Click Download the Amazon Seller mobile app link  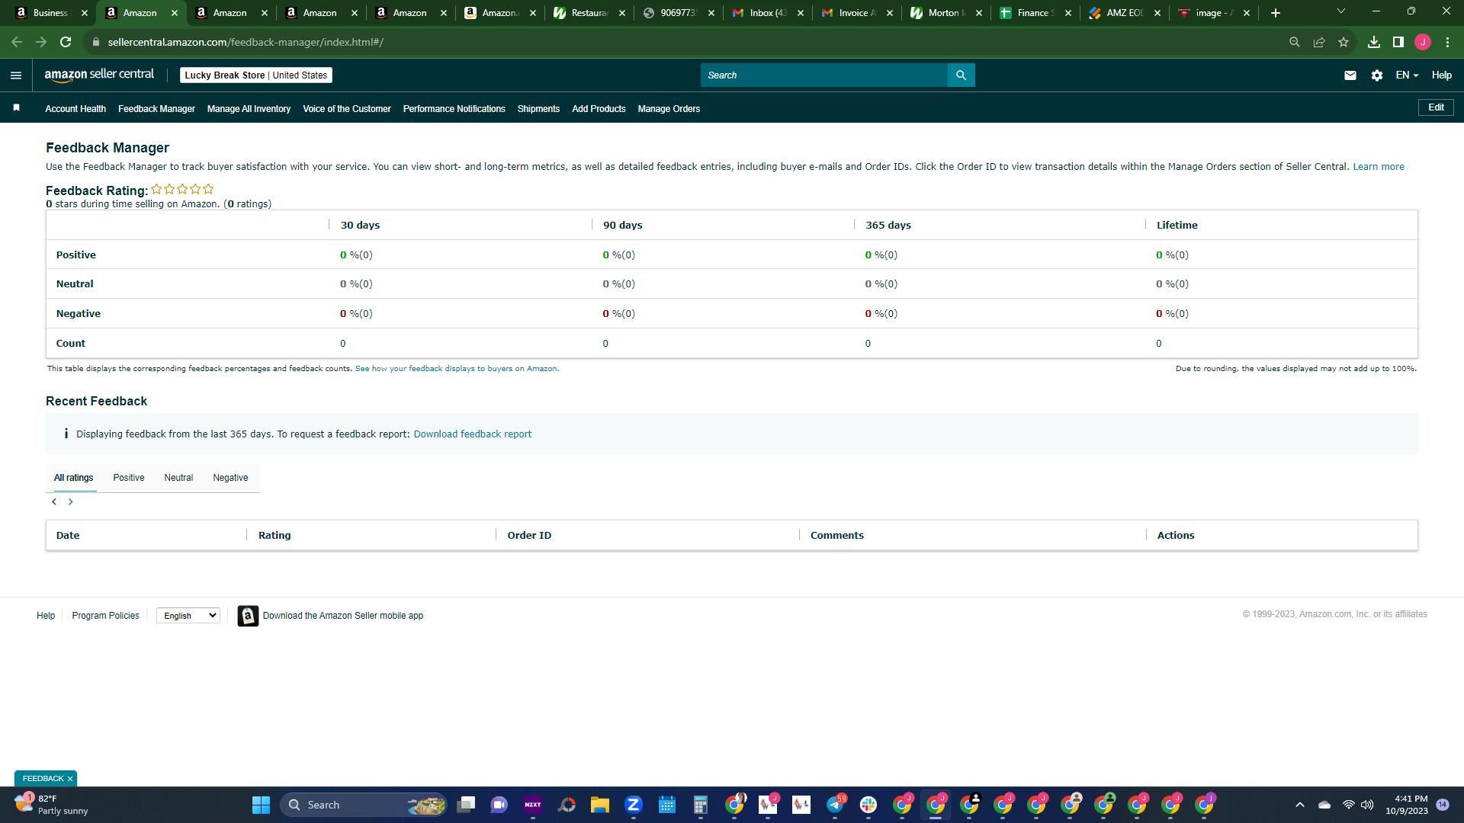[343, 616]
